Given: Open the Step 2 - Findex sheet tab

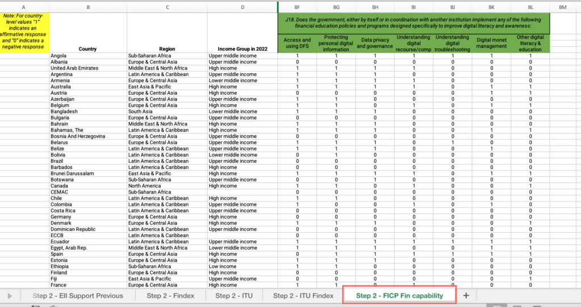Looking at the screenshot, I should pyautogui.click(x=170, y=296).
